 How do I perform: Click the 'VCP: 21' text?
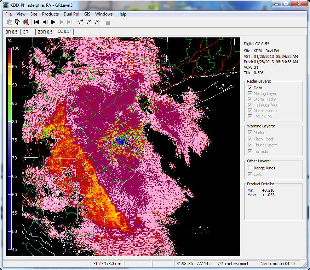(x=251, y=67)
